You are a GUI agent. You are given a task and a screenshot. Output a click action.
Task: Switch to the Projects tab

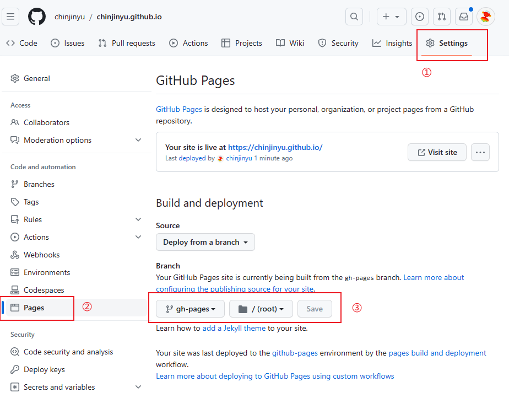241,43
